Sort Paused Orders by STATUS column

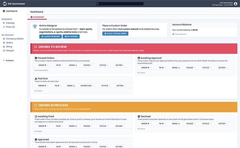tap(104, 65)
